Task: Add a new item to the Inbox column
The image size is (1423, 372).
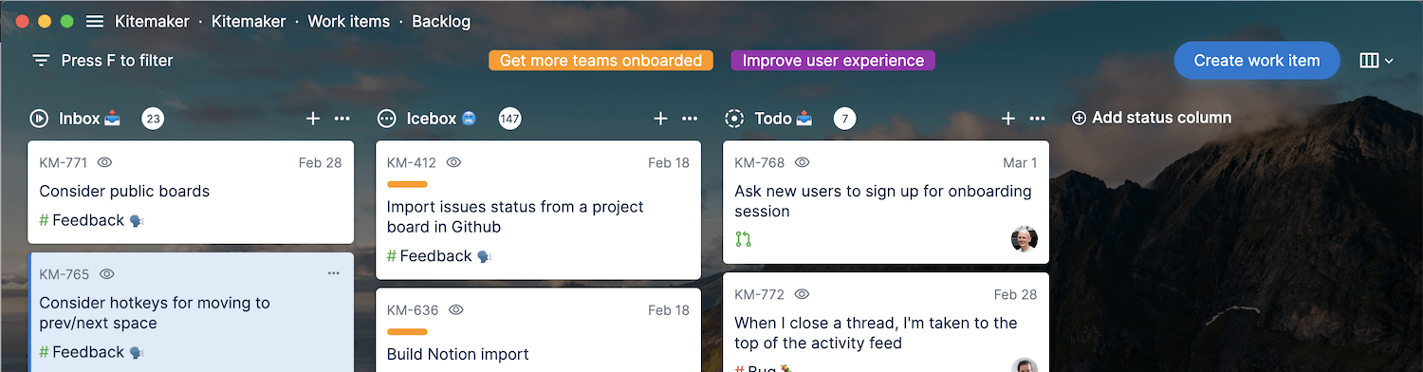Action: tap(313, 119)
